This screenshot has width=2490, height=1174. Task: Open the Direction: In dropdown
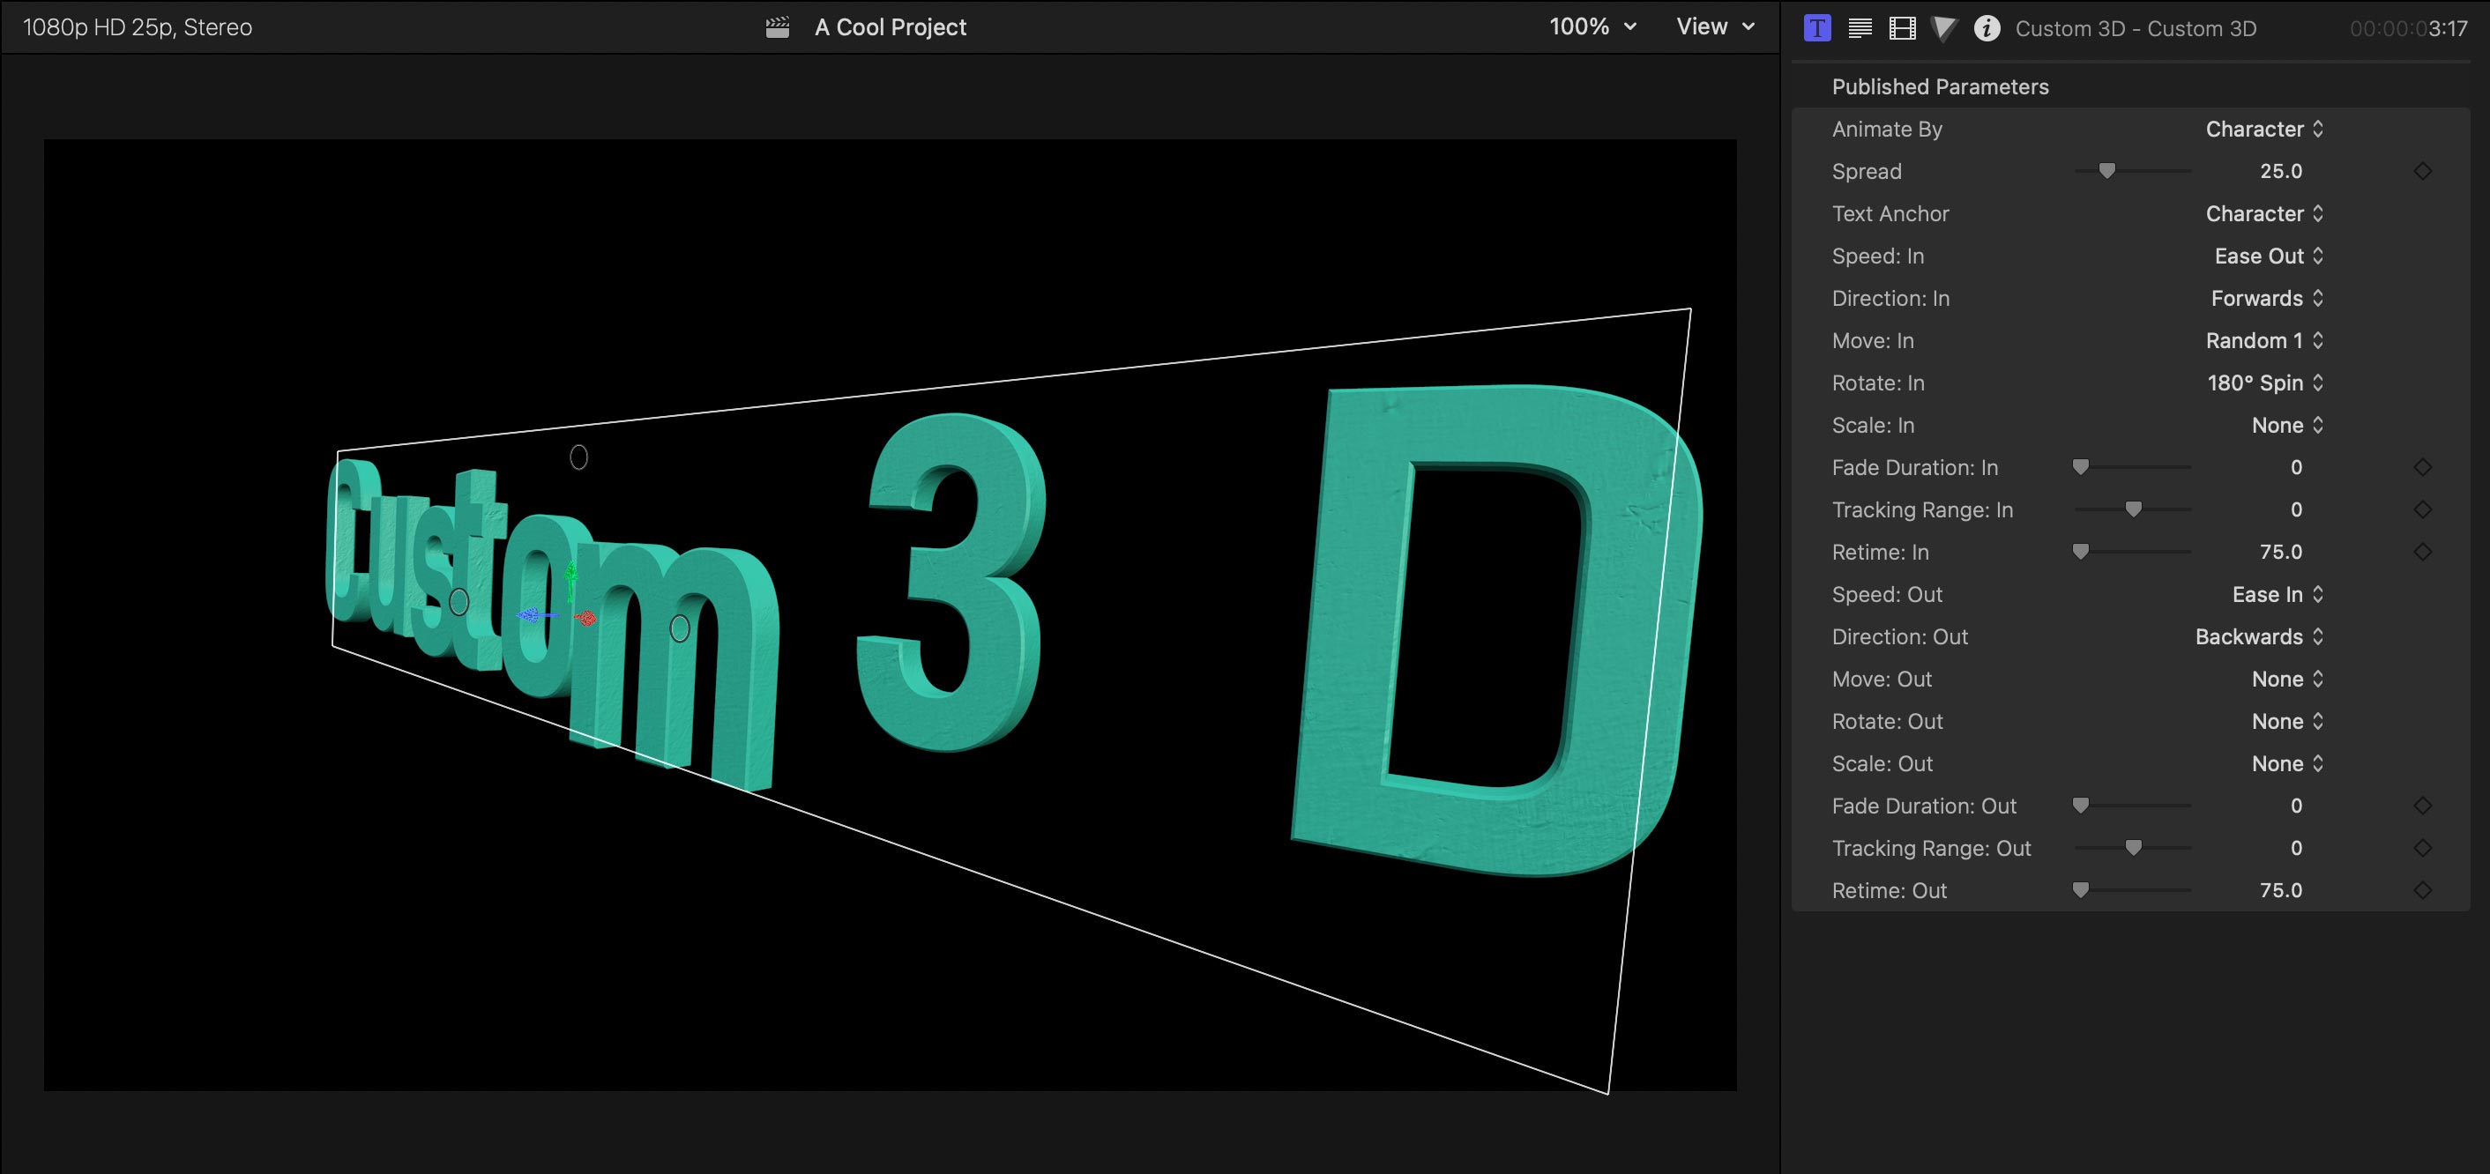click(x=2267, y=299)
